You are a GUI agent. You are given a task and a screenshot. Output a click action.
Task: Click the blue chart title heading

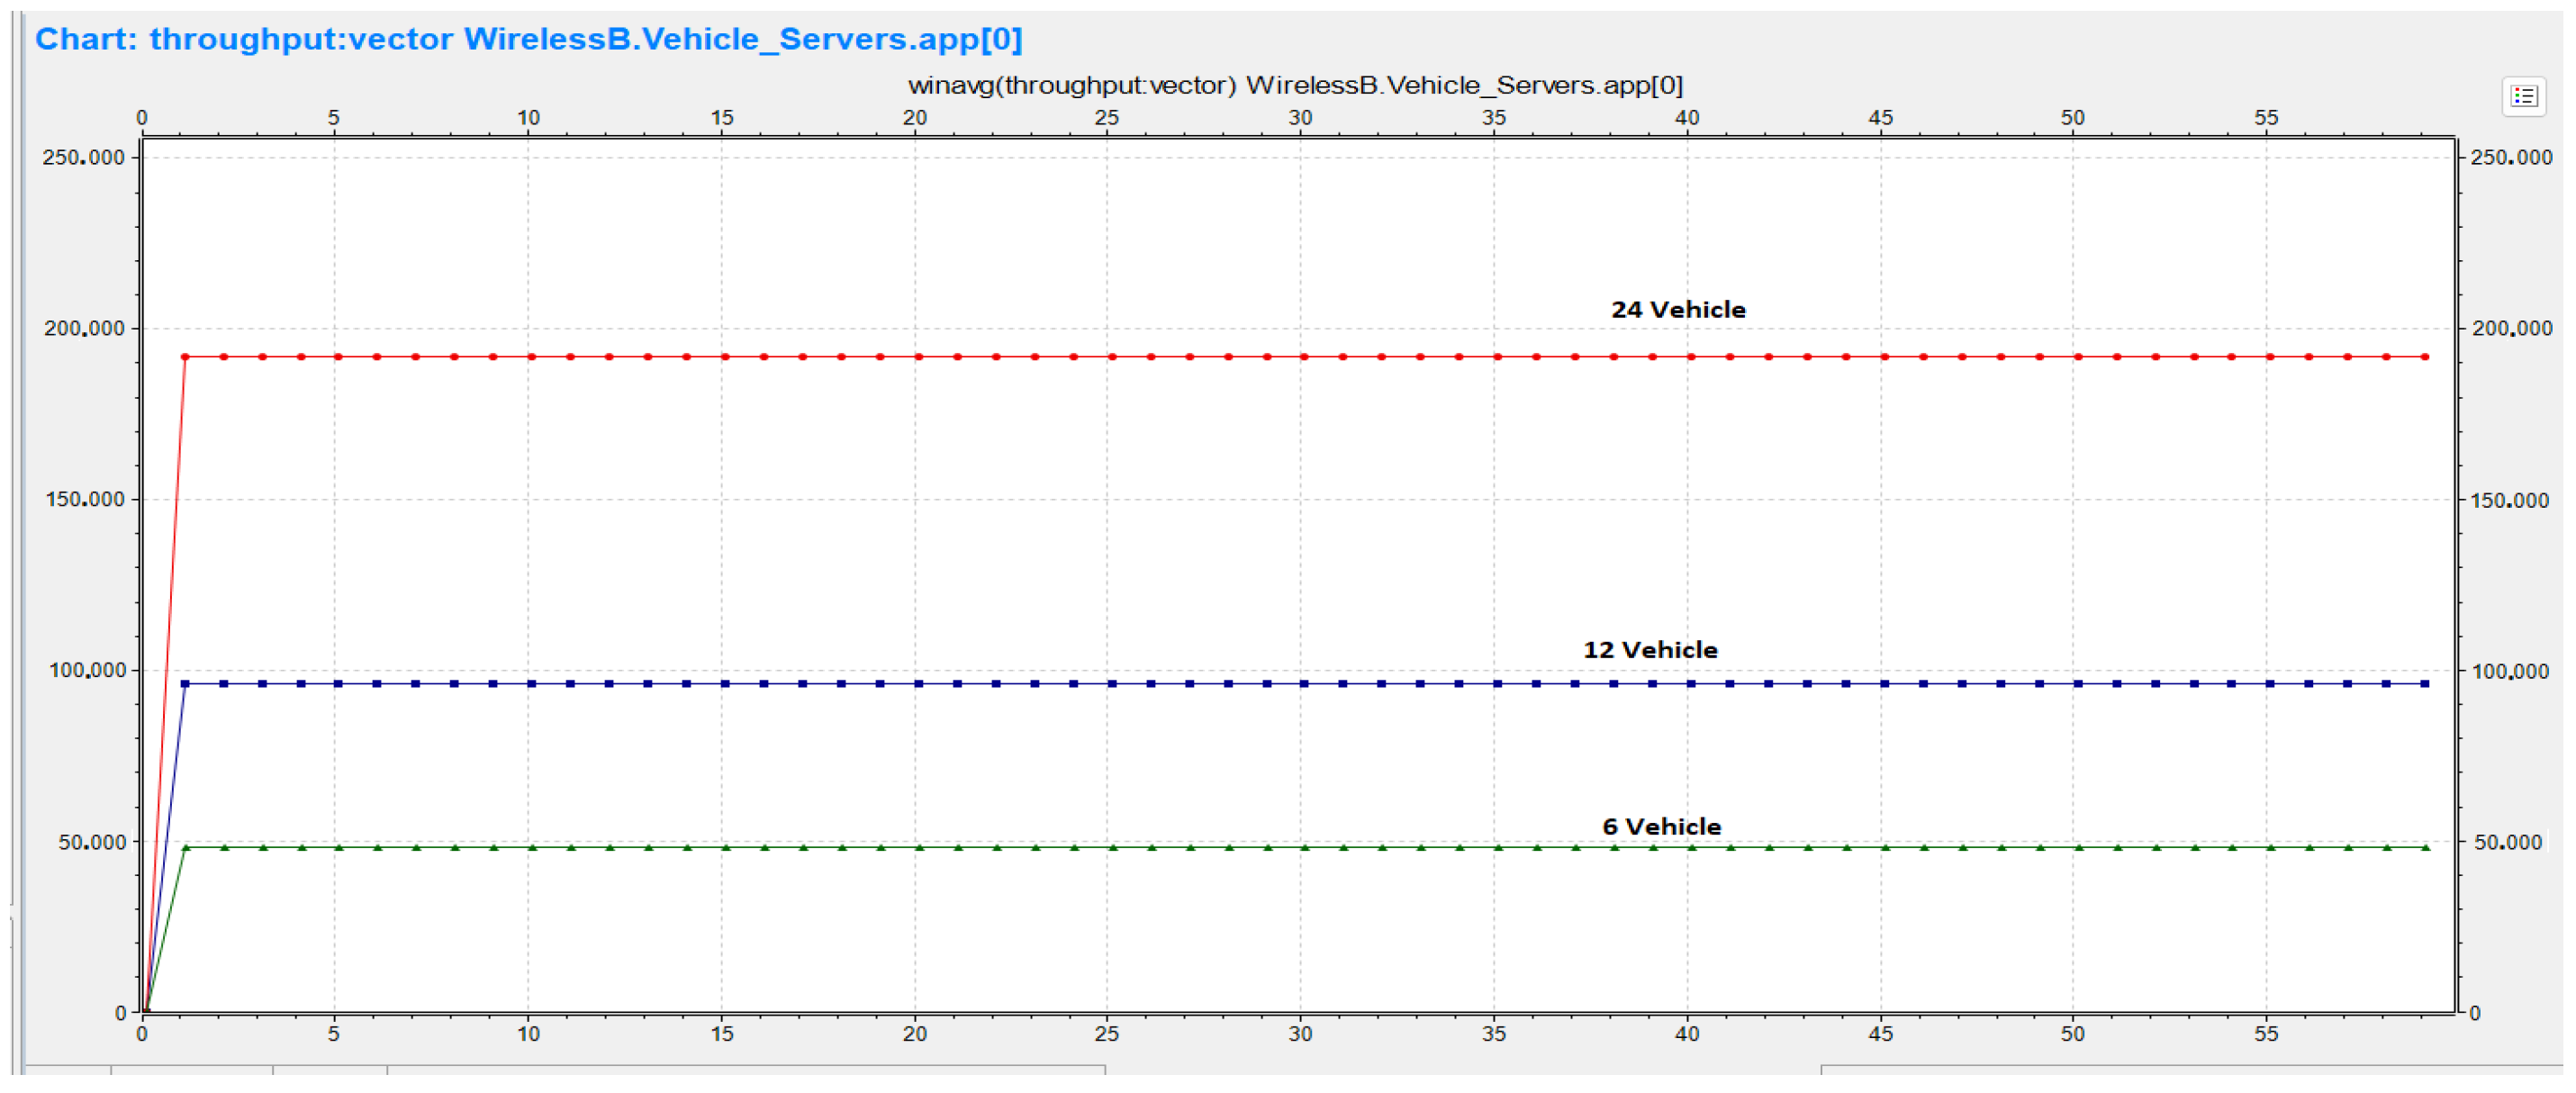coord(528,39)
